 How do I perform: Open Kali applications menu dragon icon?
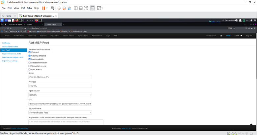click(x=2, y=20)
